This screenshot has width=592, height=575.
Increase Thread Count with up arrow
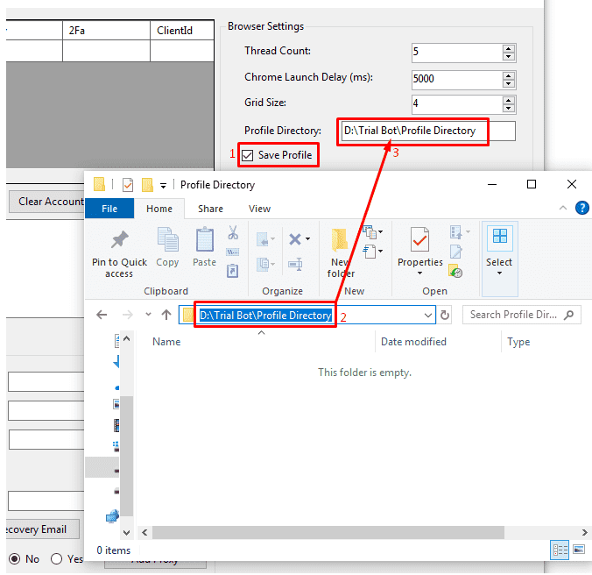pyautogui.click(x=509, y=49)
